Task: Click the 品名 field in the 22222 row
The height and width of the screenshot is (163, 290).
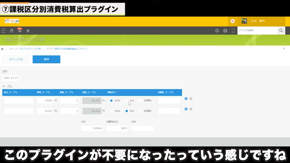Action: [19, 111]
